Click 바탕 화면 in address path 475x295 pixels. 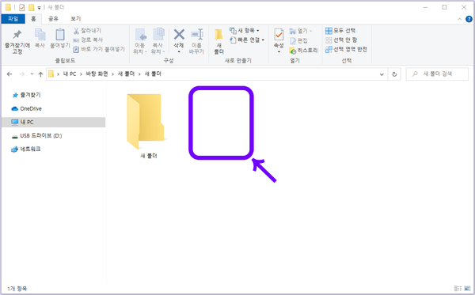tap(97, 74)
